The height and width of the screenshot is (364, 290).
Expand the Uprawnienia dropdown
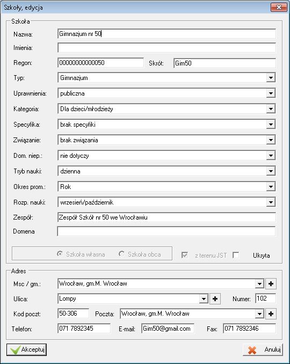coord(271,93)
